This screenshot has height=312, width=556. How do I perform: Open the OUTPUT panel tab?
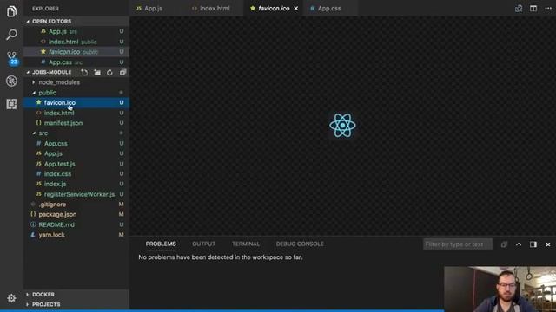[204, 244]
